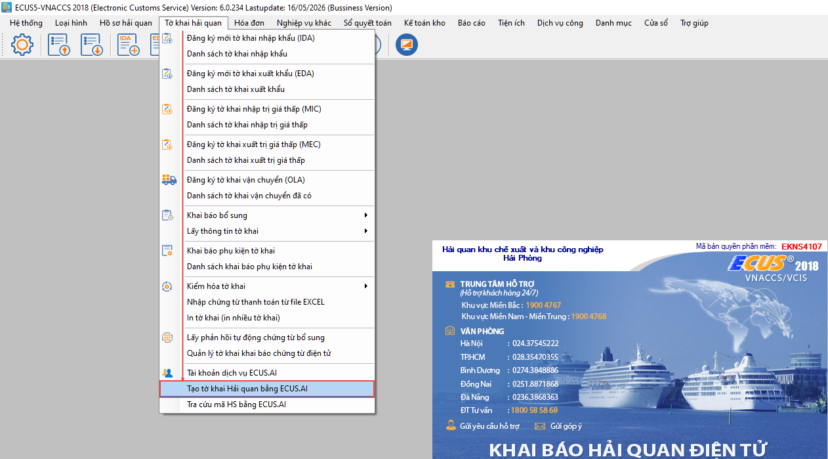
Task: Click the envelope icon next to Gửi góp ý
Action: (540, 426)
